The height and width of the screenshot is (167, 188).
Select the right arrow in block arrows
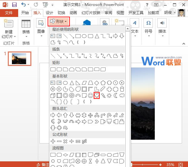[53, 115]
